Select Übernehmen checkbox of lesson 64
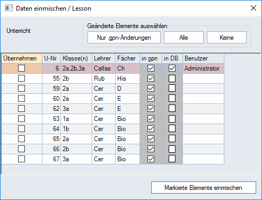The image size is (262, 200). 21,129
